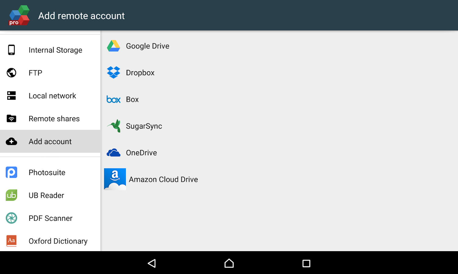Tap the Android back navigation button
The height and width of the screenshot is (274, 458).
[x=152, y=263]
